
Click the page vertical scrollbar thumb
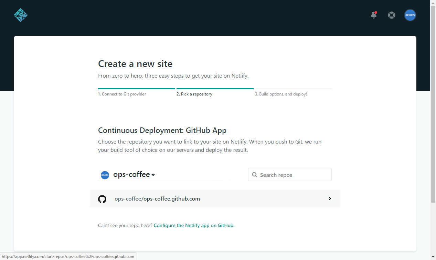[x=433, y=104]
